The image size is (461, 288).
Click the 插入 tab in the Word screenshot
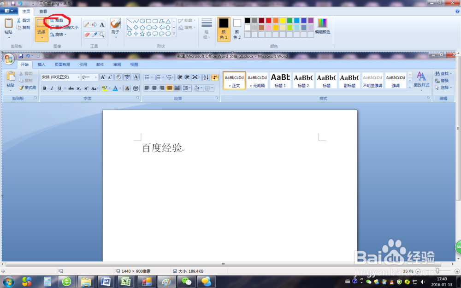[x=41, y=65]
